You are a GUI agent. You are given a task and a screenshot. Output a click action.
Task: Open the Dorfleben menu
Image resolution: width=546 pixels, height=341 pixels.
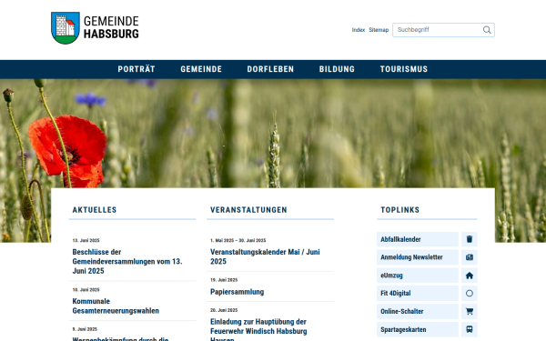tap(270, 69)
